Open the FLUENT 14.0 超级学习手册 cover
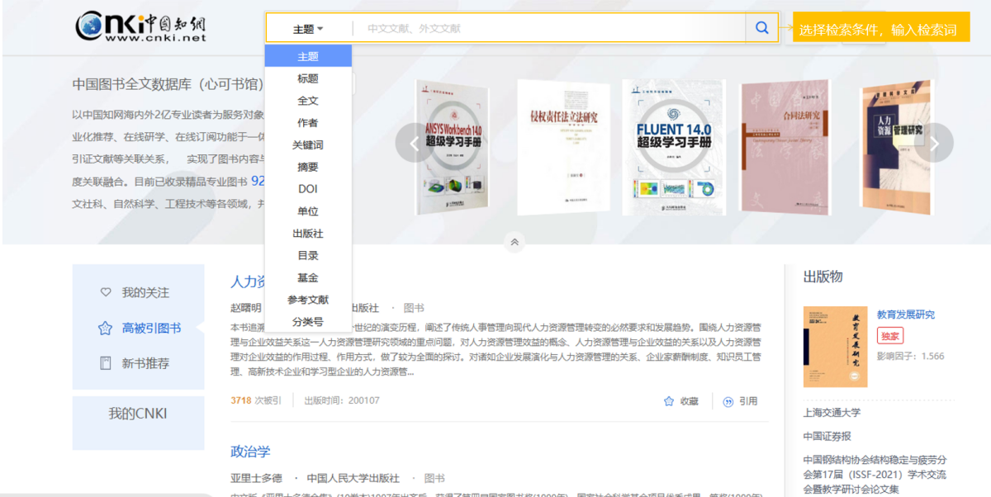The height and width of the screenshot is (497, 991). pos(673,146)
